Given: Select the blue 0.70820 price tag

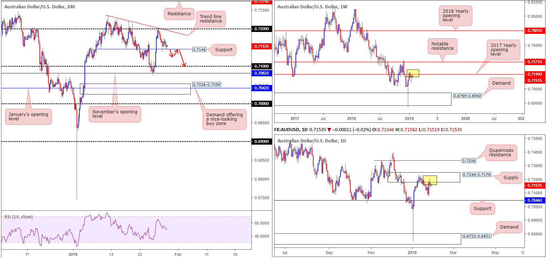Looking at the screenshot, I should (x=262, y=73).
